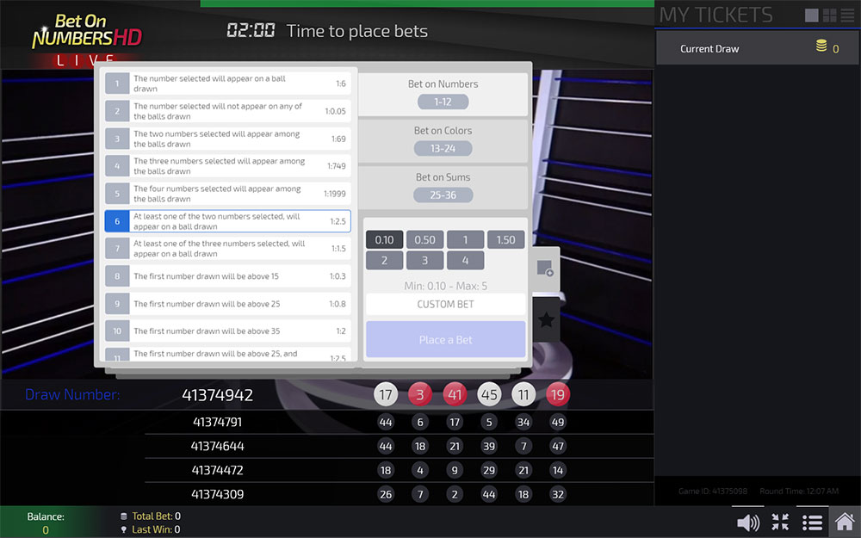Click the star favorites icon
The image size is (861, 538).
(x=546, y=320)
